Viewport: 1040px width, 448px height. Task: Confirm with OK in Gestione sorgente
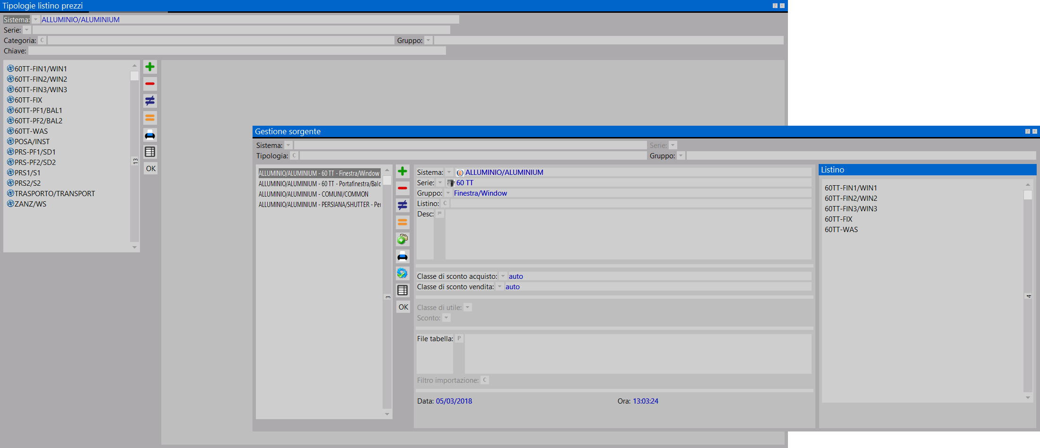pyautogui.click(x=403, y=307)
